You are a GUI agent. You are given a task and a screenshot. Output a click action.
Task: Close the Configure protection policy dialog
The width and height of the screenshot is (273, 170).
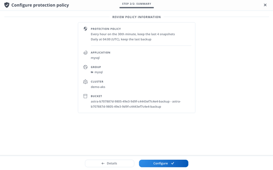click(x=265, y=5)
